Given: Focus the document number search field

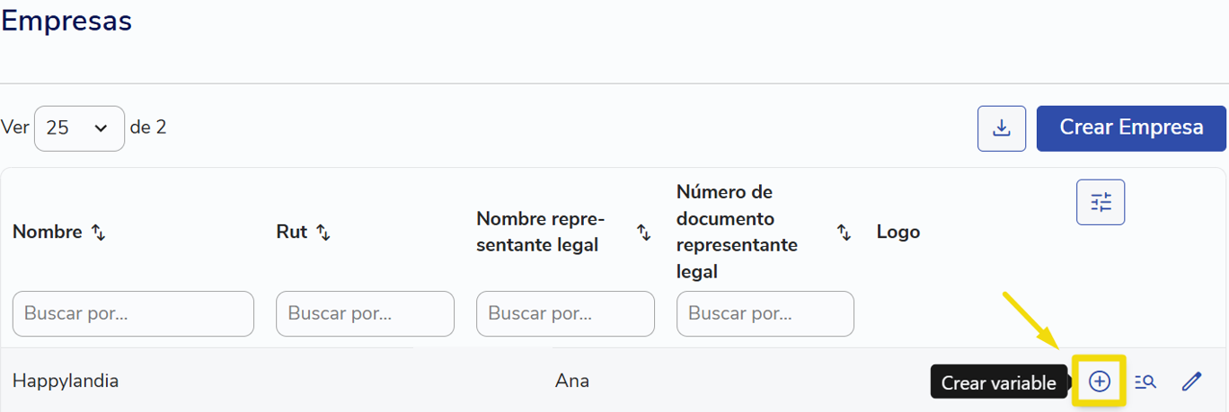Looking at the screenshot, I should coord(765,313).
